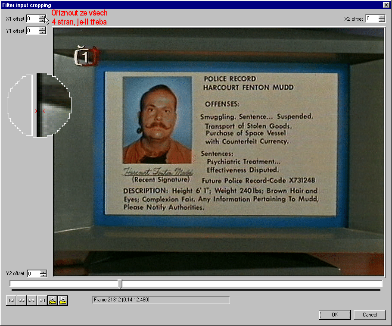Decrease Y1 offset with down arrow
The width and height of the screenshot is (392, 326).
click(43, 32)
